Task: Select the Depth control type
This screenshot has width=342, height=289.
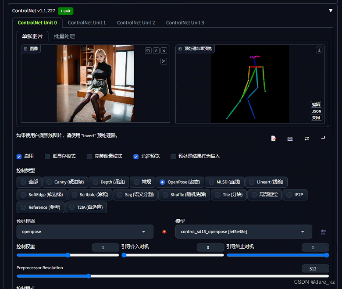Action: [x=109, y=182]
